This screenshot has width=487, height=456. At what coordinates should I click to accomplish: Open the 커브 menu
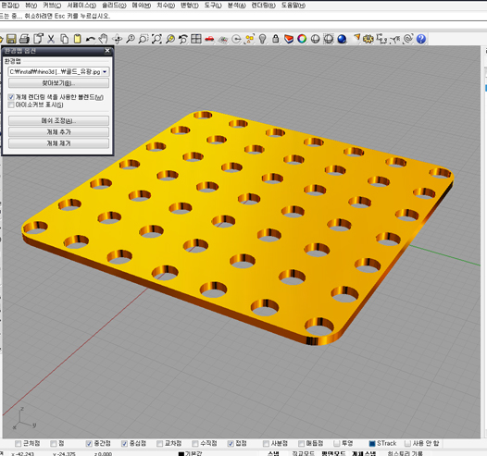pyautogui.click(x=52, y=6)
